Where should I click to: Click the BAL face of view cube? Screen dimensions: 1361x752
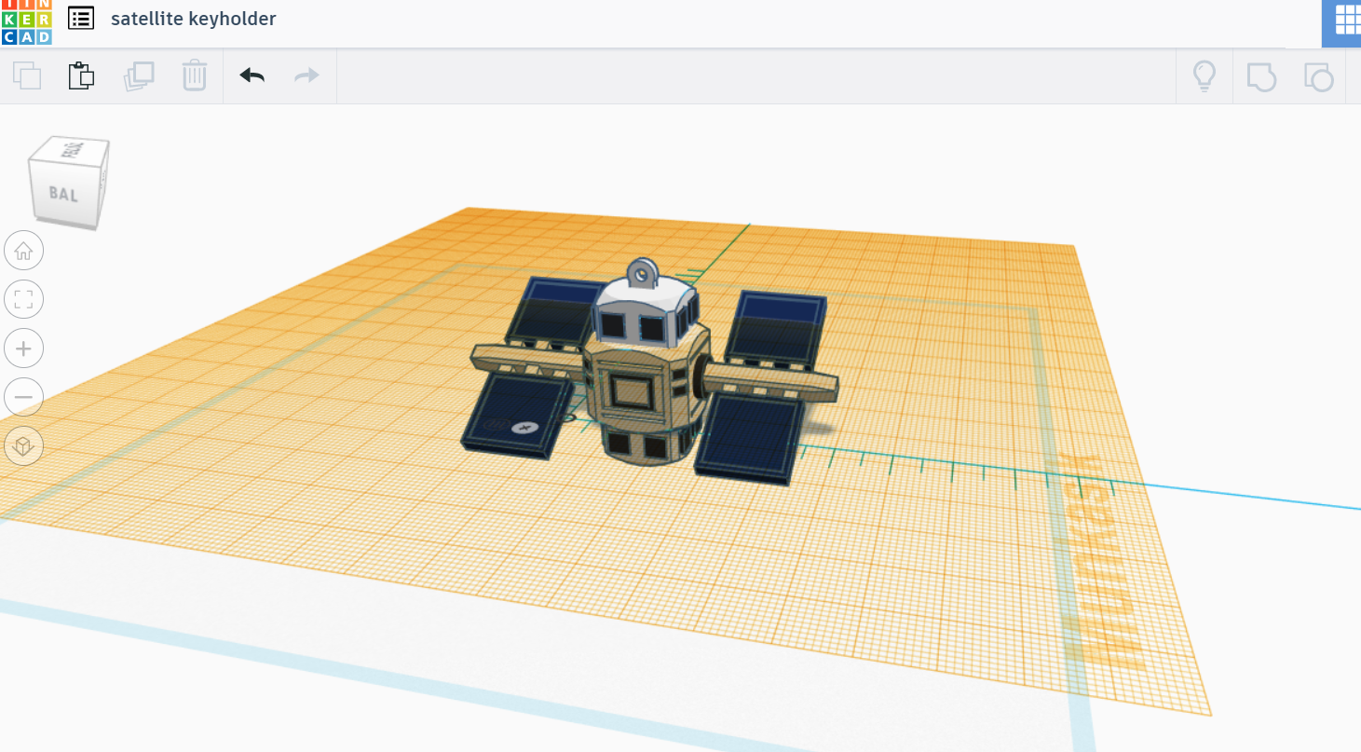[63, 195]
